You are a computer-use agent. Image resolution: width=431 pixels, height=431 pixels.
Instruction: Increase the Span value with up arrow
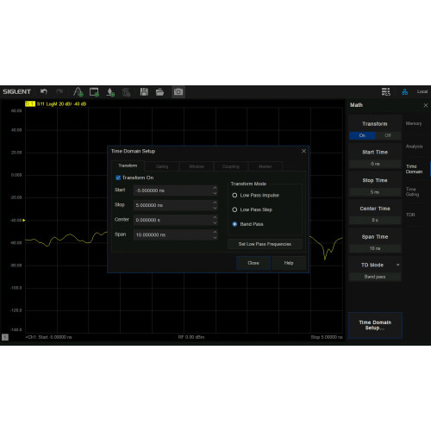(x=215, y=232)
